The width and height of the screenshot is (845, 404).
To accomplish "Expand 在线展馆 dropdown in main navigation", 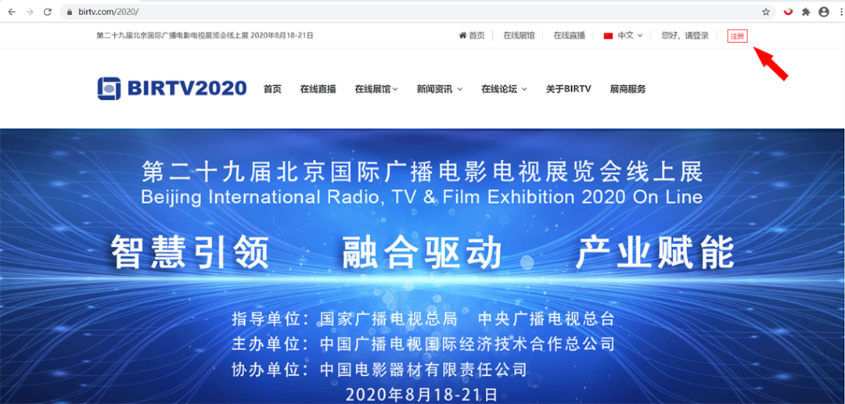I will (x=376, y=89).
